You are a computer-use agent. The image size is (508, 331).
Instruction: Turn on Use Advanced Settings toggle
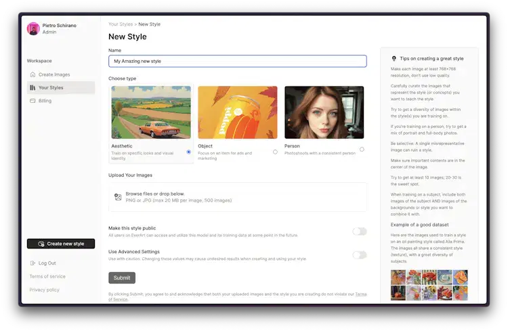click(359, 255)
